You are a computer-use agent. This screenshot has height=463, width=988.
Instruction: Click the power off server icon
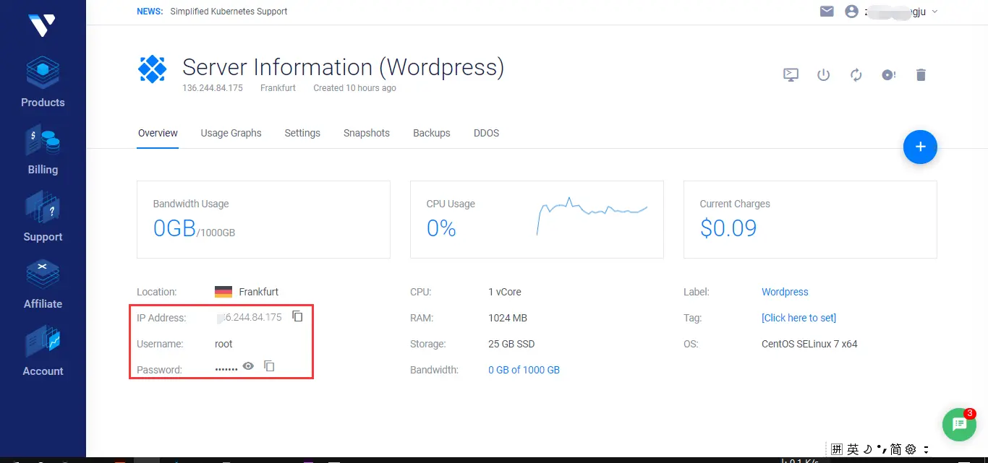coord(823,74)
